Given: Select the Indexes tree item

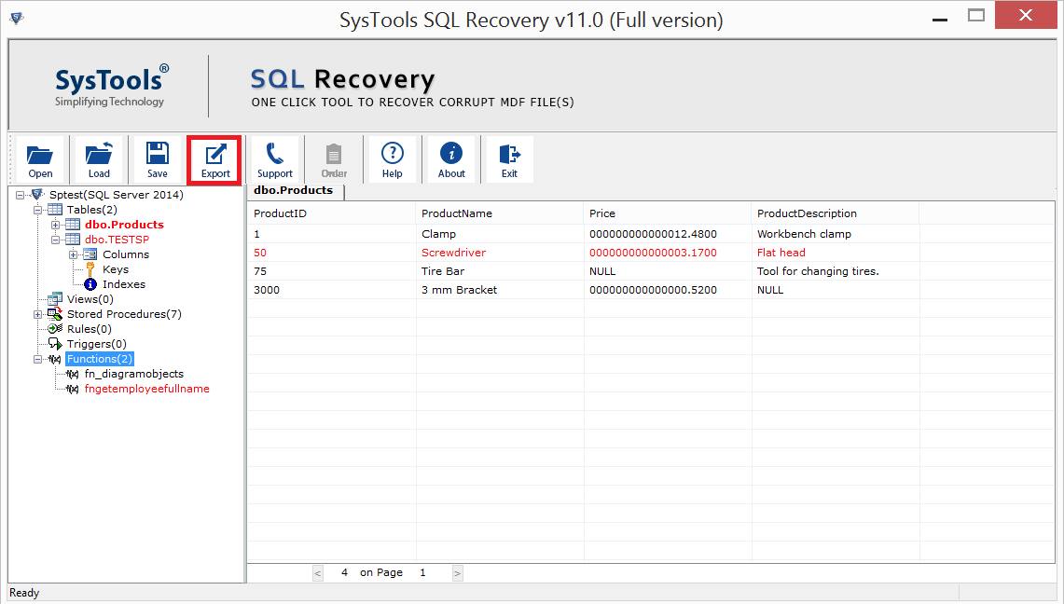Looking at the screenshot, I should tap(123, 284).
